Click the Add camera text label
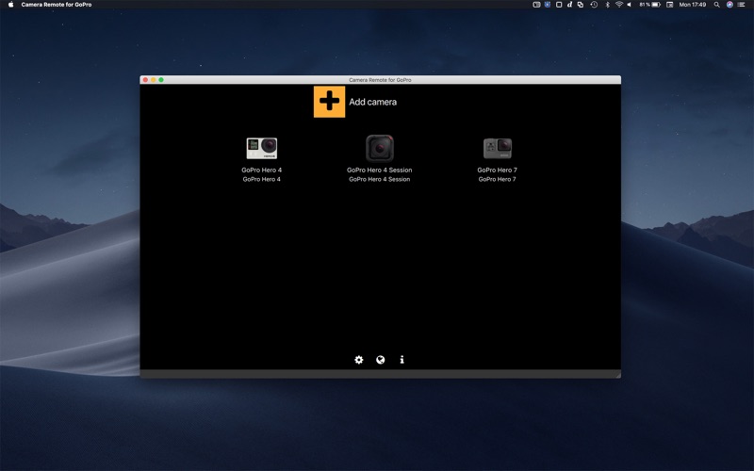Screen dimensions: 754x471 point(372,102)
